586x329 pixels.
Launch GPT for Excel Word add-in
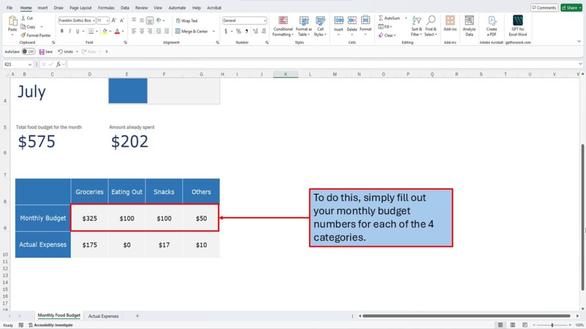coord(518,25)
